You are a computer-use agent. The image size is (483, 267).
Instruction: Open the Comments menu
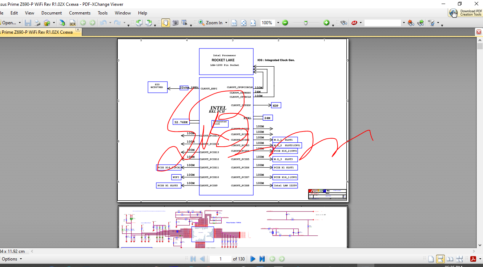coord(80,13)
